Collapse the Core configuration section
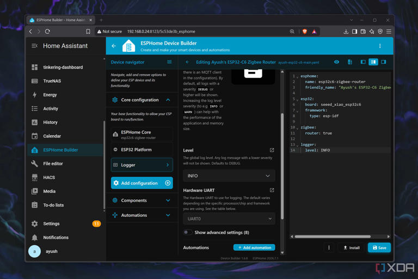418x279 pixels. (x=168, y=100)
